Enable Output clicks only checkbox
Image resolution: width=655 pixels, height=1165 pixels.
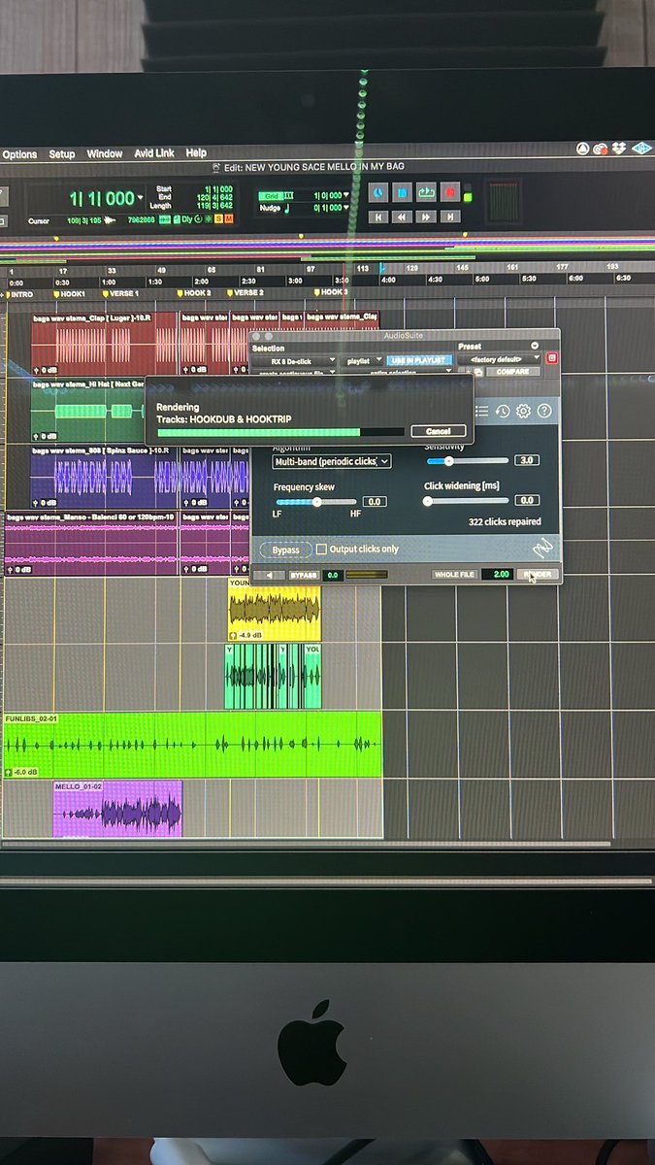pos(321,549)
